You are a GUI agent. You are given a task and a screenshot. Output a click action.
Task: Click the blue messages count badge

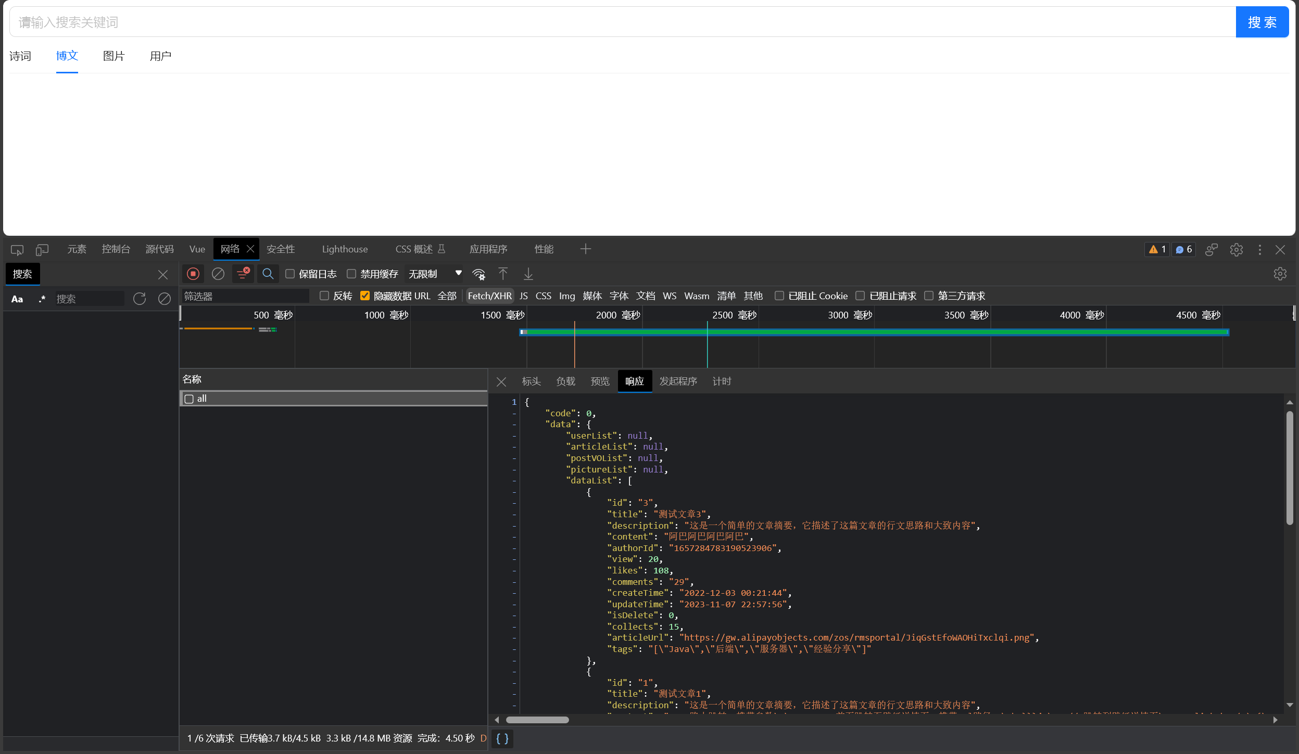pos(1184,250)
